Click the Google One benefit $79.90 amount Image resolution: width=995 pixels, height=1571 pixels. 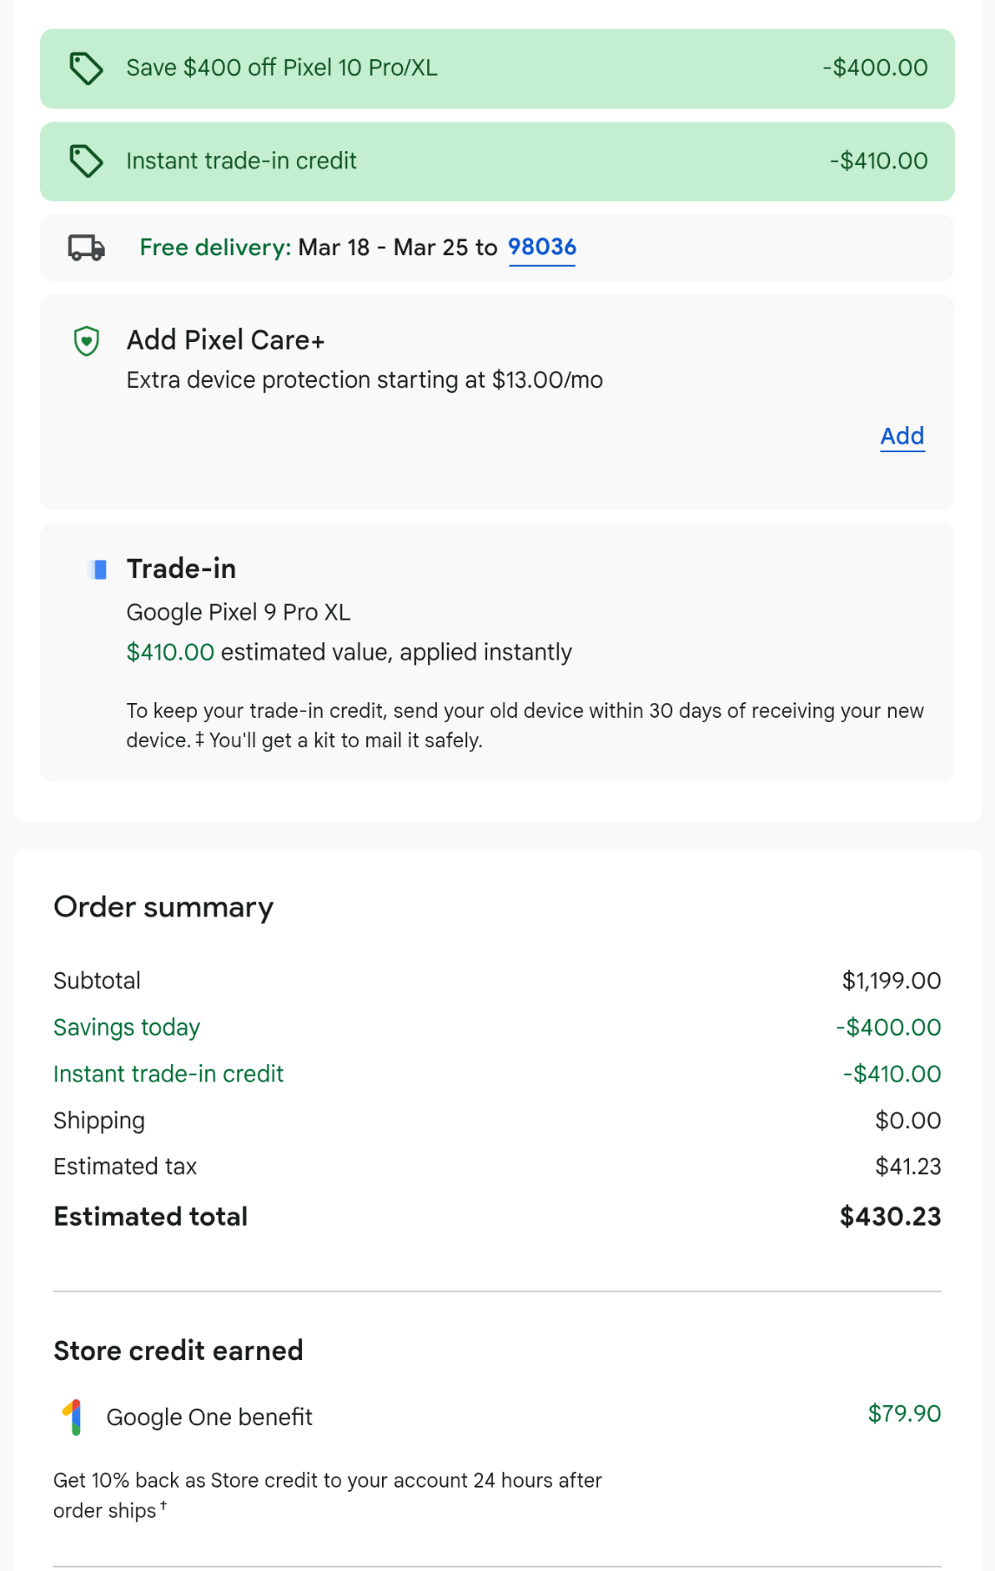[904, 1413]
